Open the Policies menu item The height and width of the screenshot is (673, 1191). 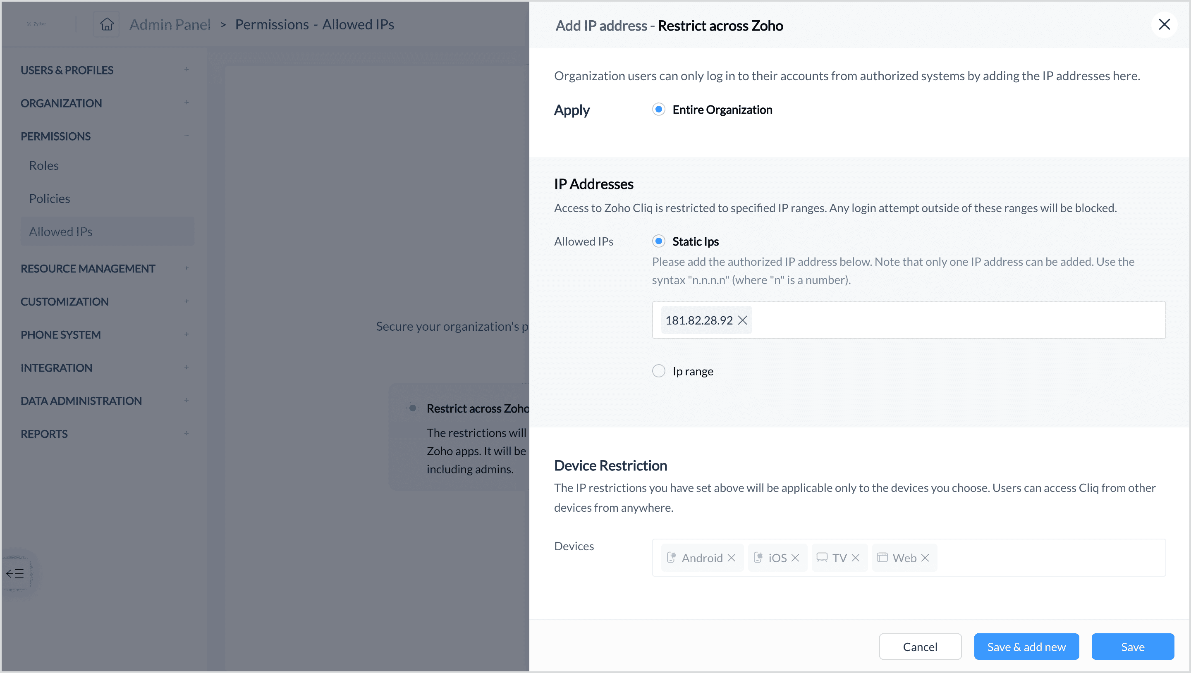point(50,199)
